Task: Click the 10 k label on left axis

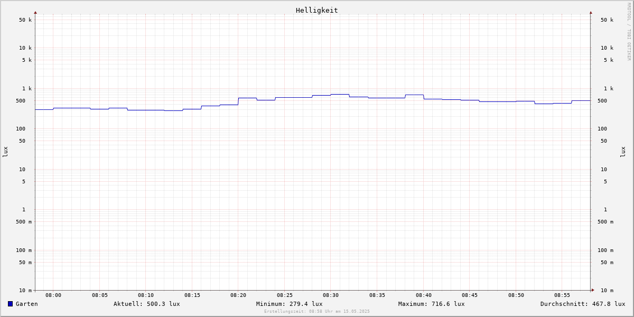Action: click(x=25, y=48)
